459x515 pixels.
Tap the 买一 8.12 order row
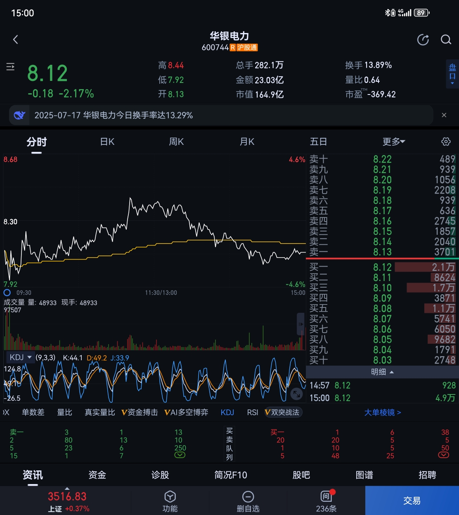382,267
